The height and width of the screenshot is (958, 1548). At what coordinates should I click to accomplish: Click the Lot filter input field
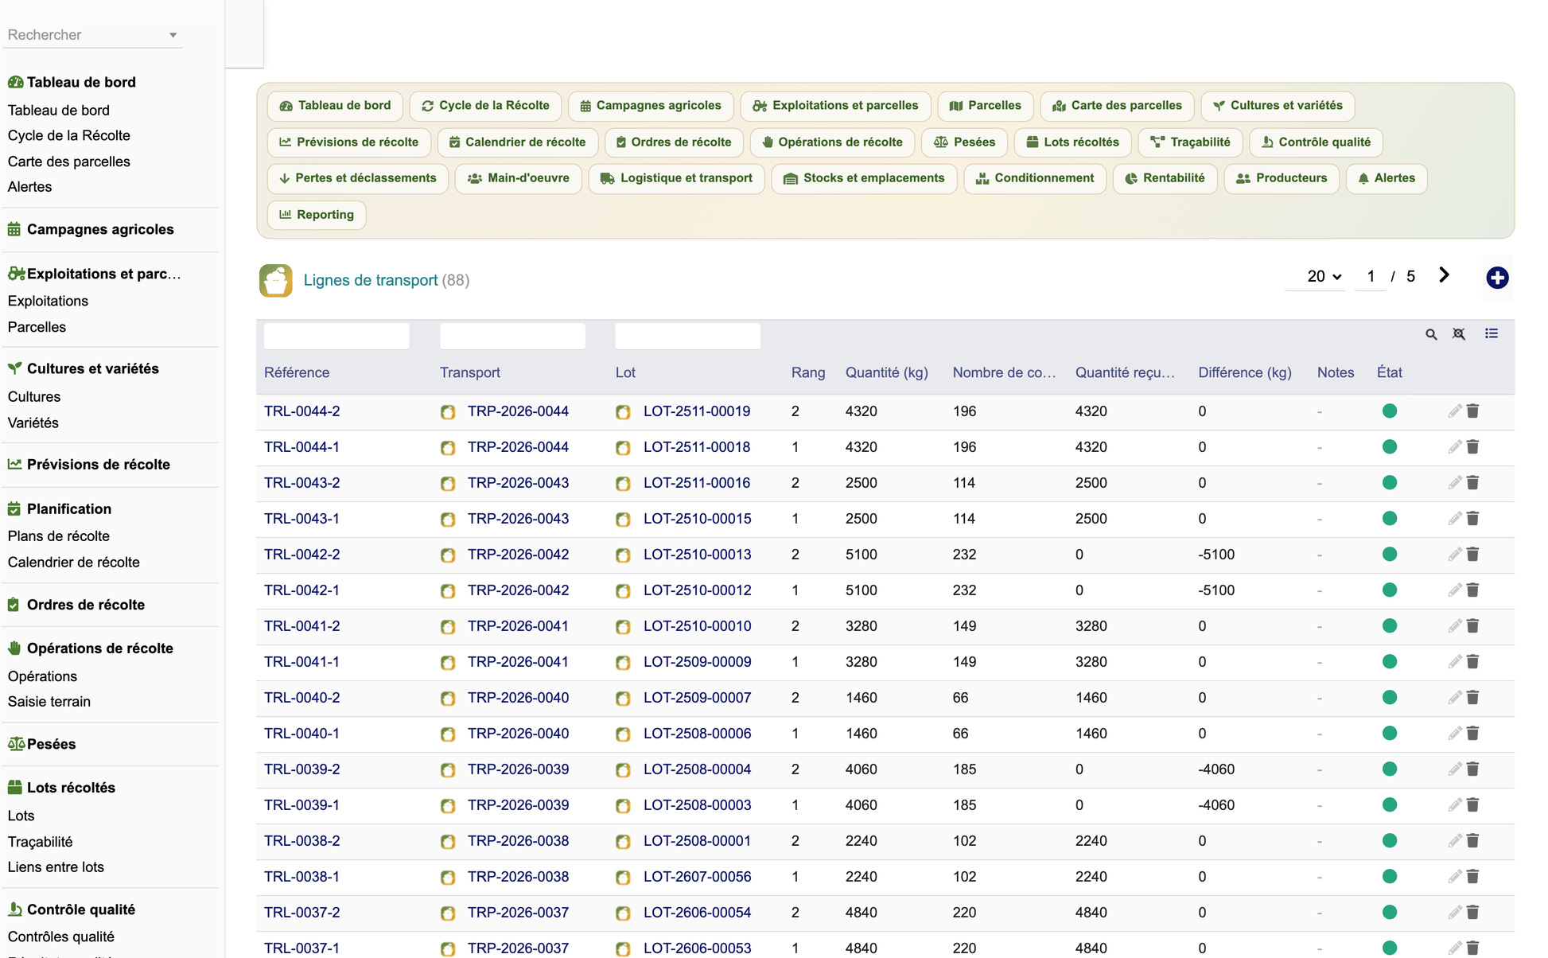click(687, 336)
